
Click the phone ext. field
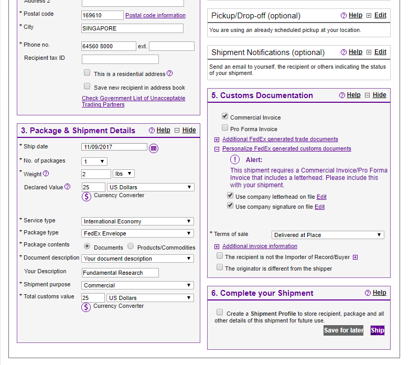(171, 46)
